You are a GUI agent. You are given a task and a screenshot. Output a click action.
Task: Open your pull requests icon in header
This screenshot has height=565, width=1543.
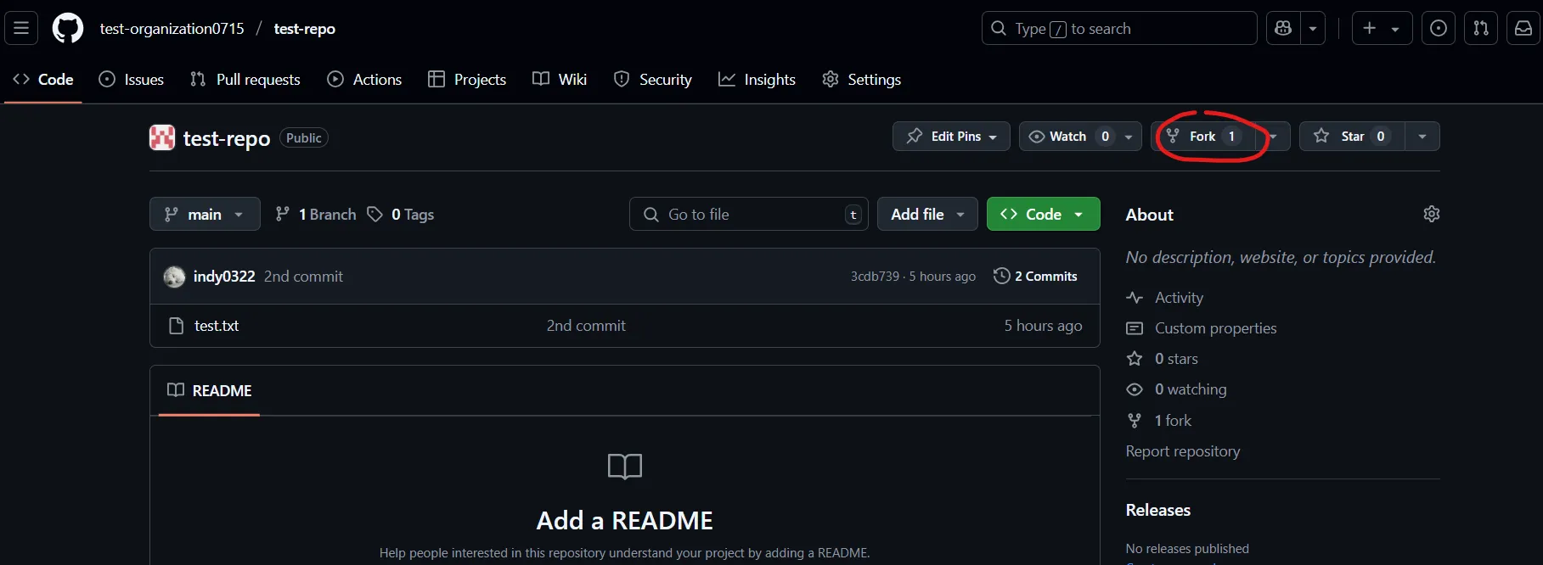[1481, 28]
